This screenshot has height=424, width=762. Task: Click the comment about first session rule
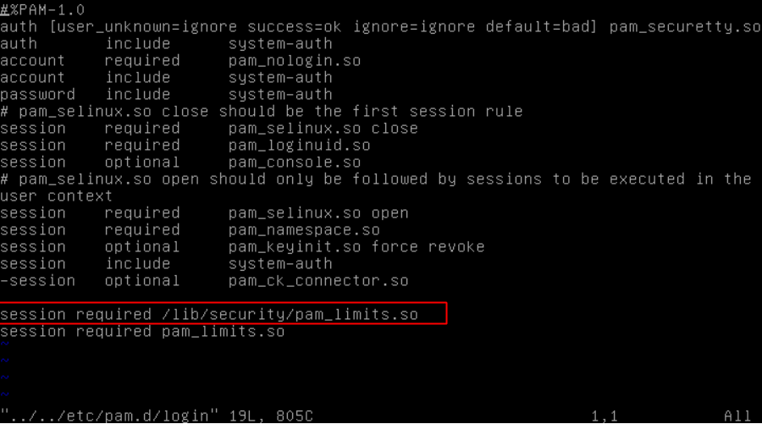261,111
